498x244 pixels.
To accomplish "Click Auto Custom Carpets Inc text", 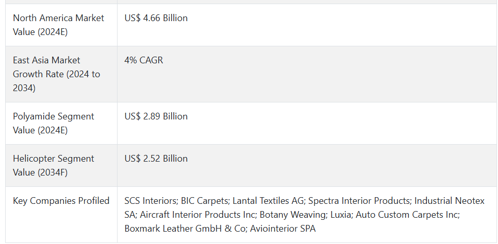I will [x=407, y=215].
